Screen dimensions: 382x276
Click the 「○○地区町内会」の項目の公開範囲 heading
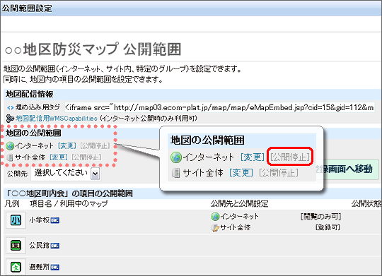coord(69,193)
